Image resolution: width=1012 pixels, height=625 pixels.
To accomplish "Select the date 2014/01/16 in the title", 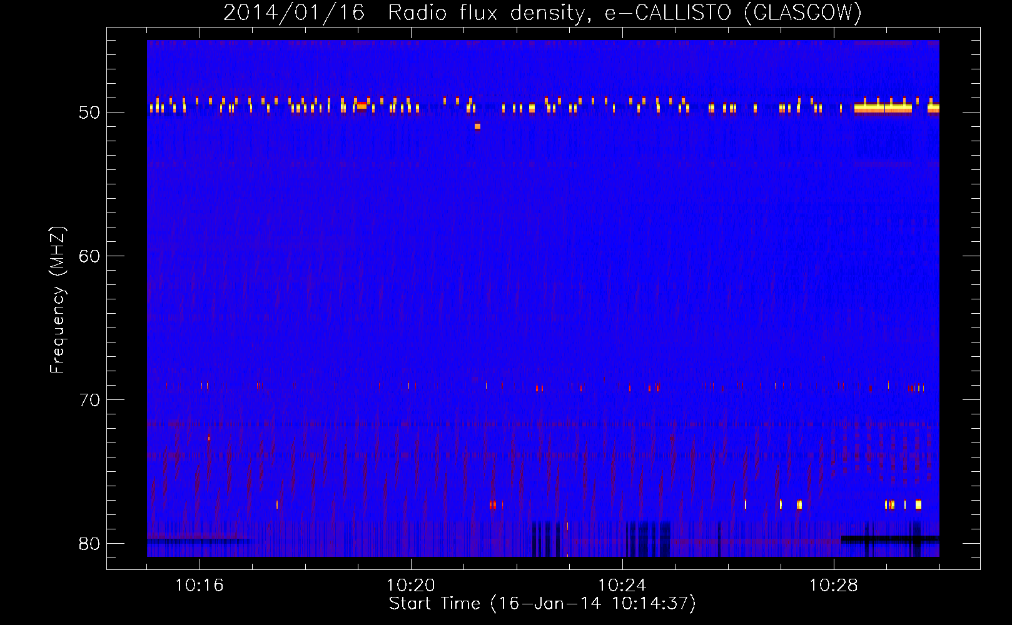I will [x=294, y=12].
